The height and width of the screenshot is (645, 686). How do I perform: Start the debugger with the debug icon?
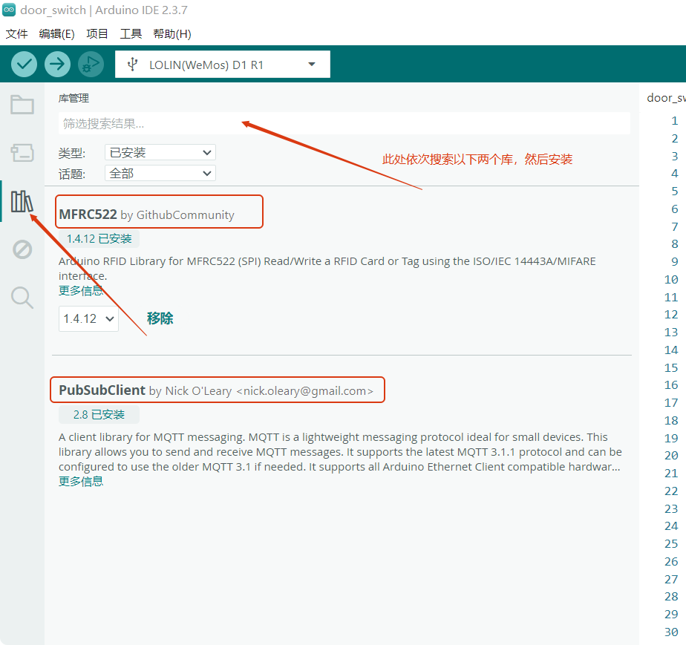click(91, 65)
